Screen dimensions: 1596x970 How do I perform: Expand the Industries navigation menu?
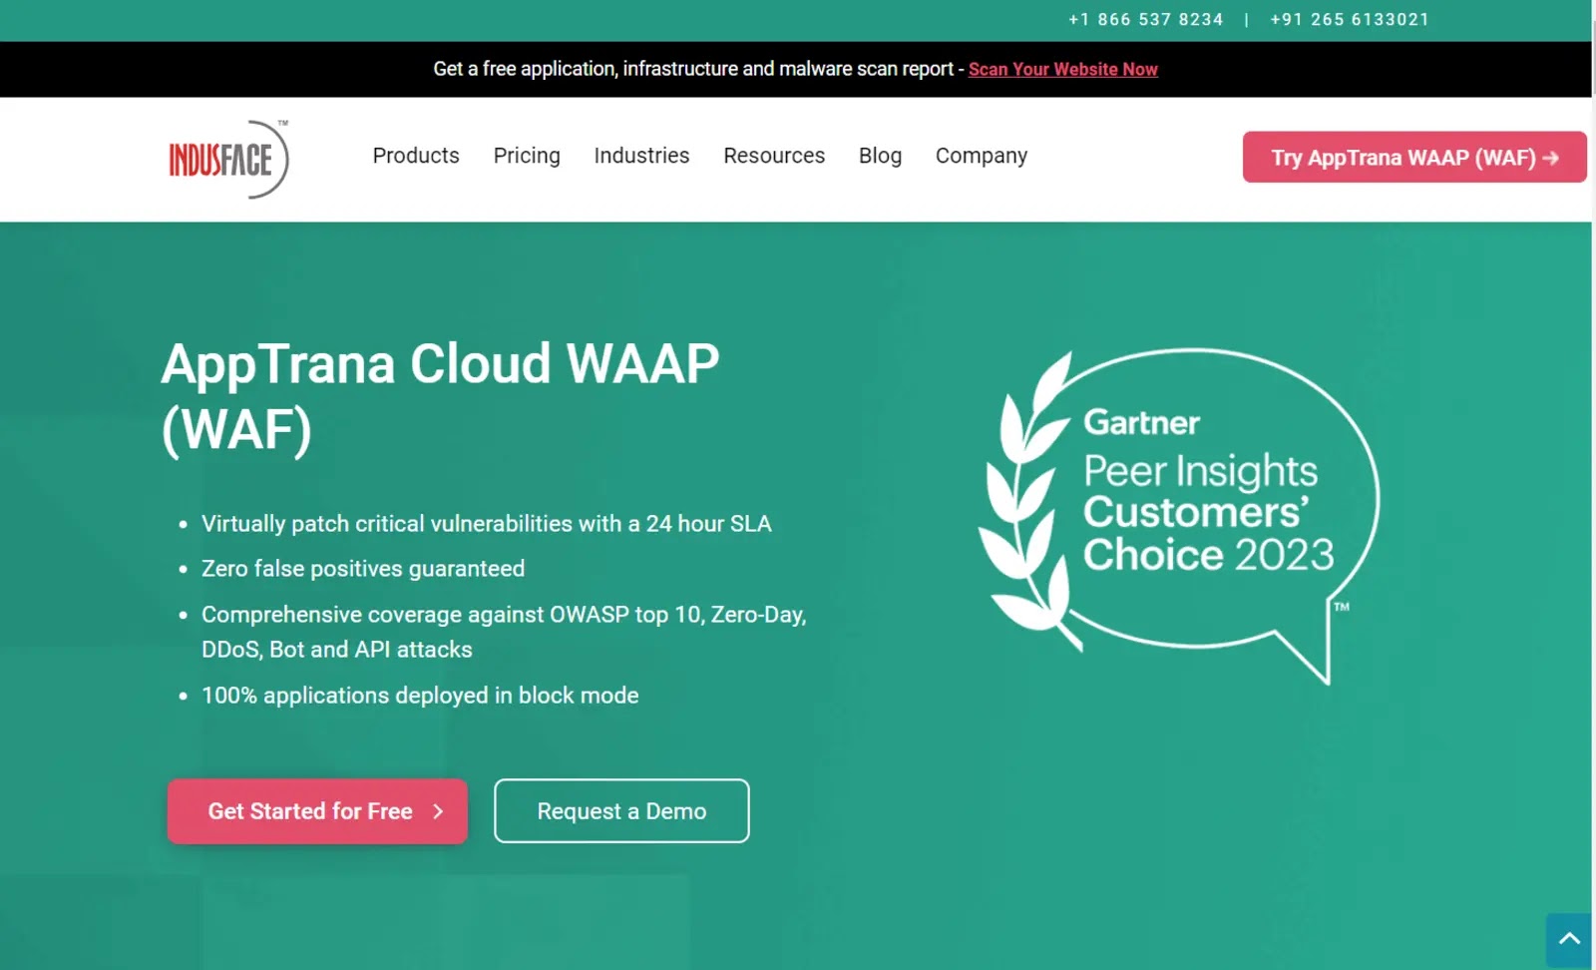pos(641,156)
